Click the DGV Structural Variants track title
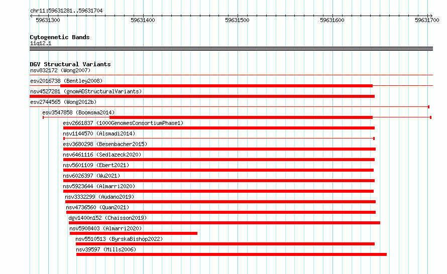447x274 pixels. 70,64
